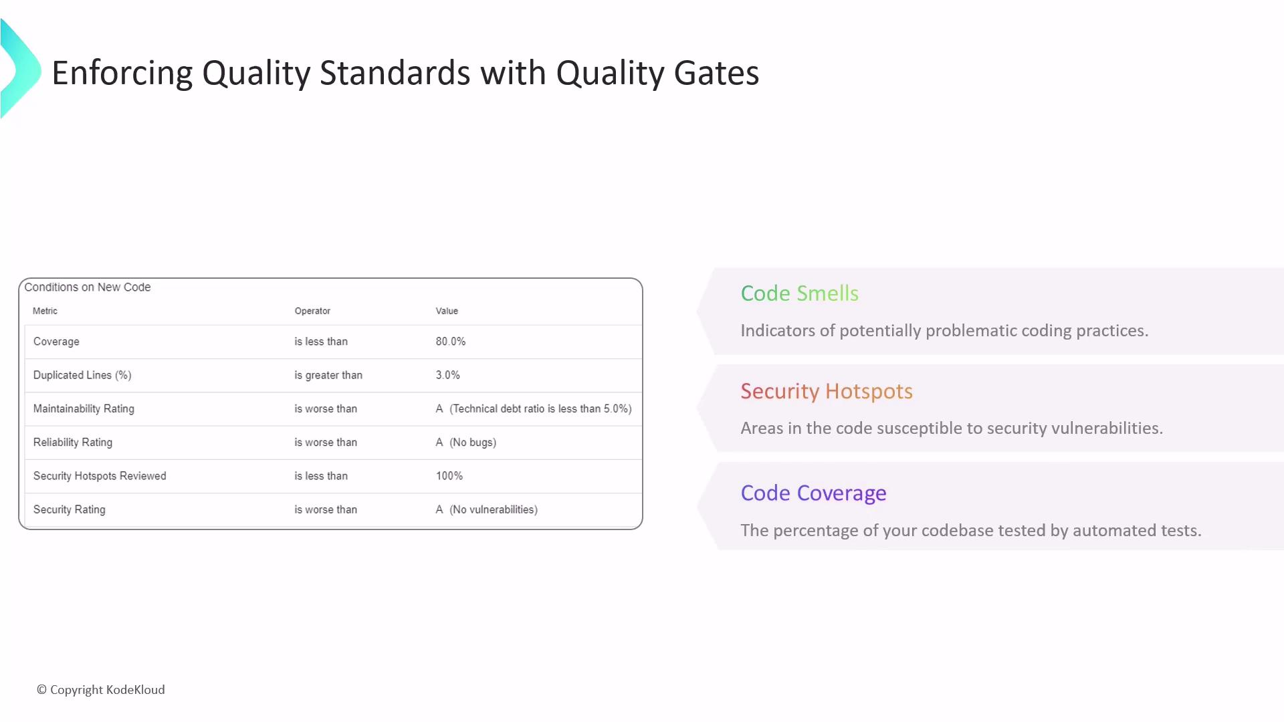The image size is (1284, 722).
Task: Click the Technical debt ratio value text
Action: [540, 408]
